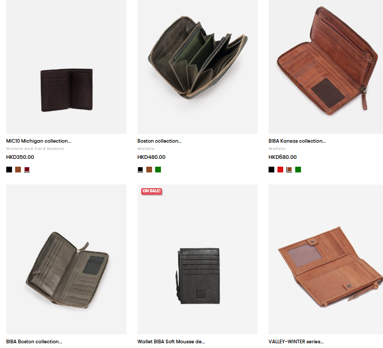Open Boston collection product title link
383x348 pixels.
pos(159,141)
